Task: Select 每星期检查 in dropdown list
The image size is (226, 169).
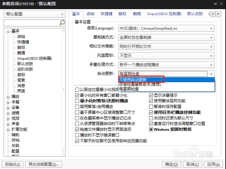Action: coord(167,89)
